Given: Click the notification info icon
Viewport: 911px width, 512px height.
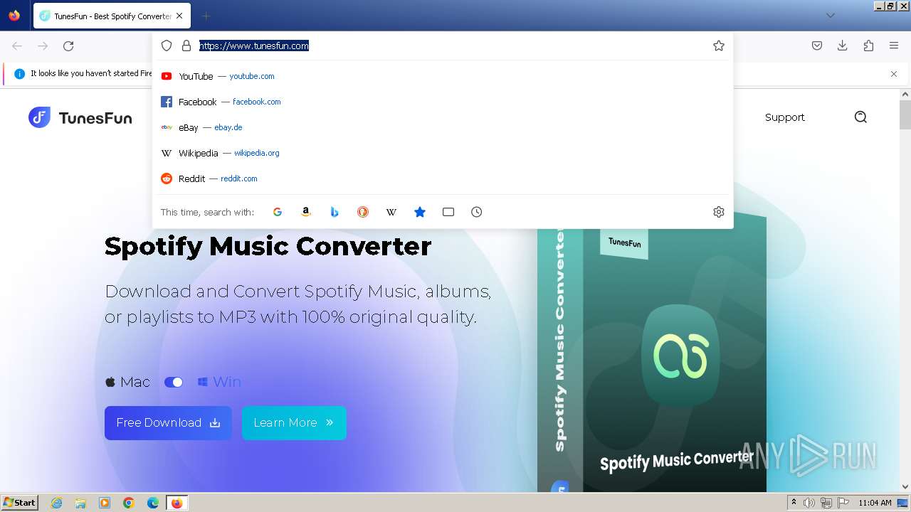Looking at the screenshot, I should pyautogui.click(x=19, y=73).
